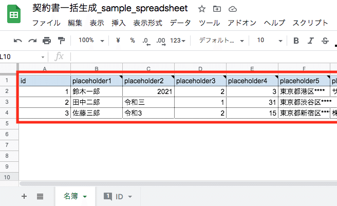Click the document title text
The width and height of the screenshot is (337, 206).
click(x=110, y=8)
